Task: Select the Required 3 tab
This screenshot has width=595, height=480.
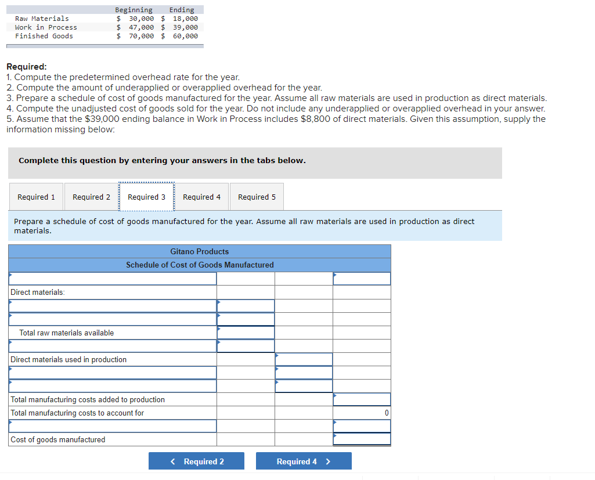Action: (x=146, y=197)
